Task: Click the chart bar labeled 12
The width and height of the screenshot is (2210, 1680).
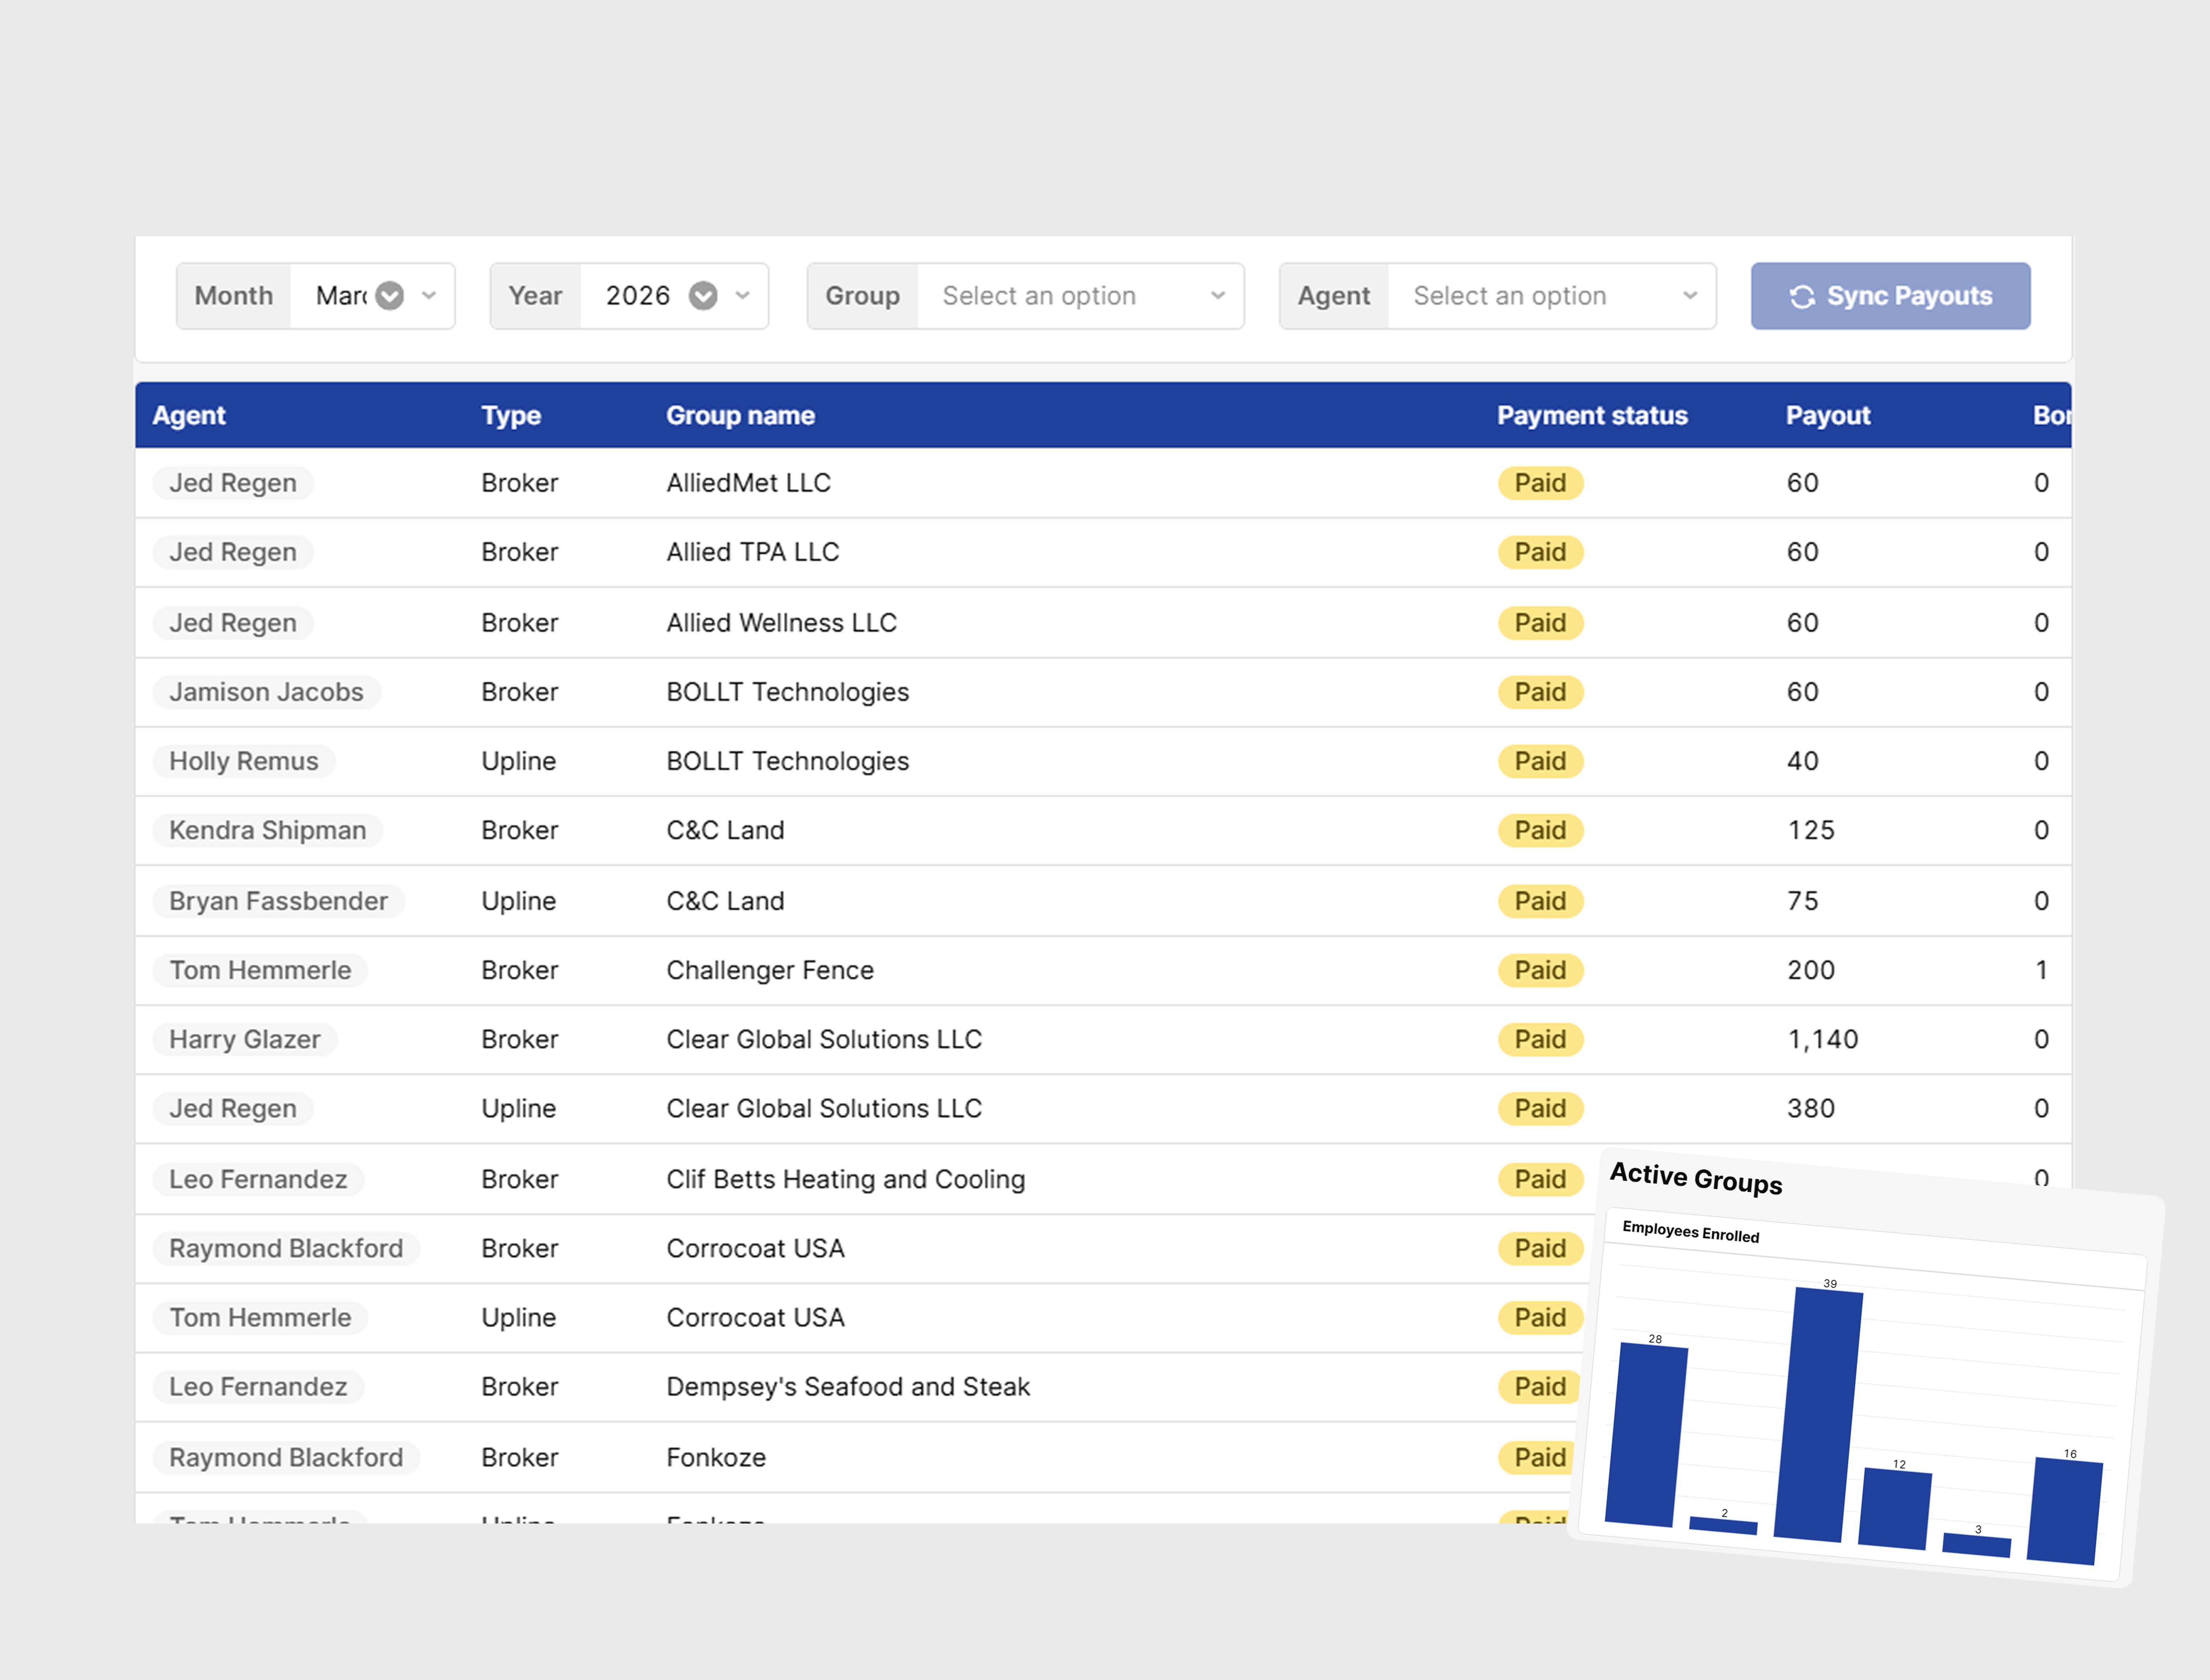Action: [1895, 1509]
